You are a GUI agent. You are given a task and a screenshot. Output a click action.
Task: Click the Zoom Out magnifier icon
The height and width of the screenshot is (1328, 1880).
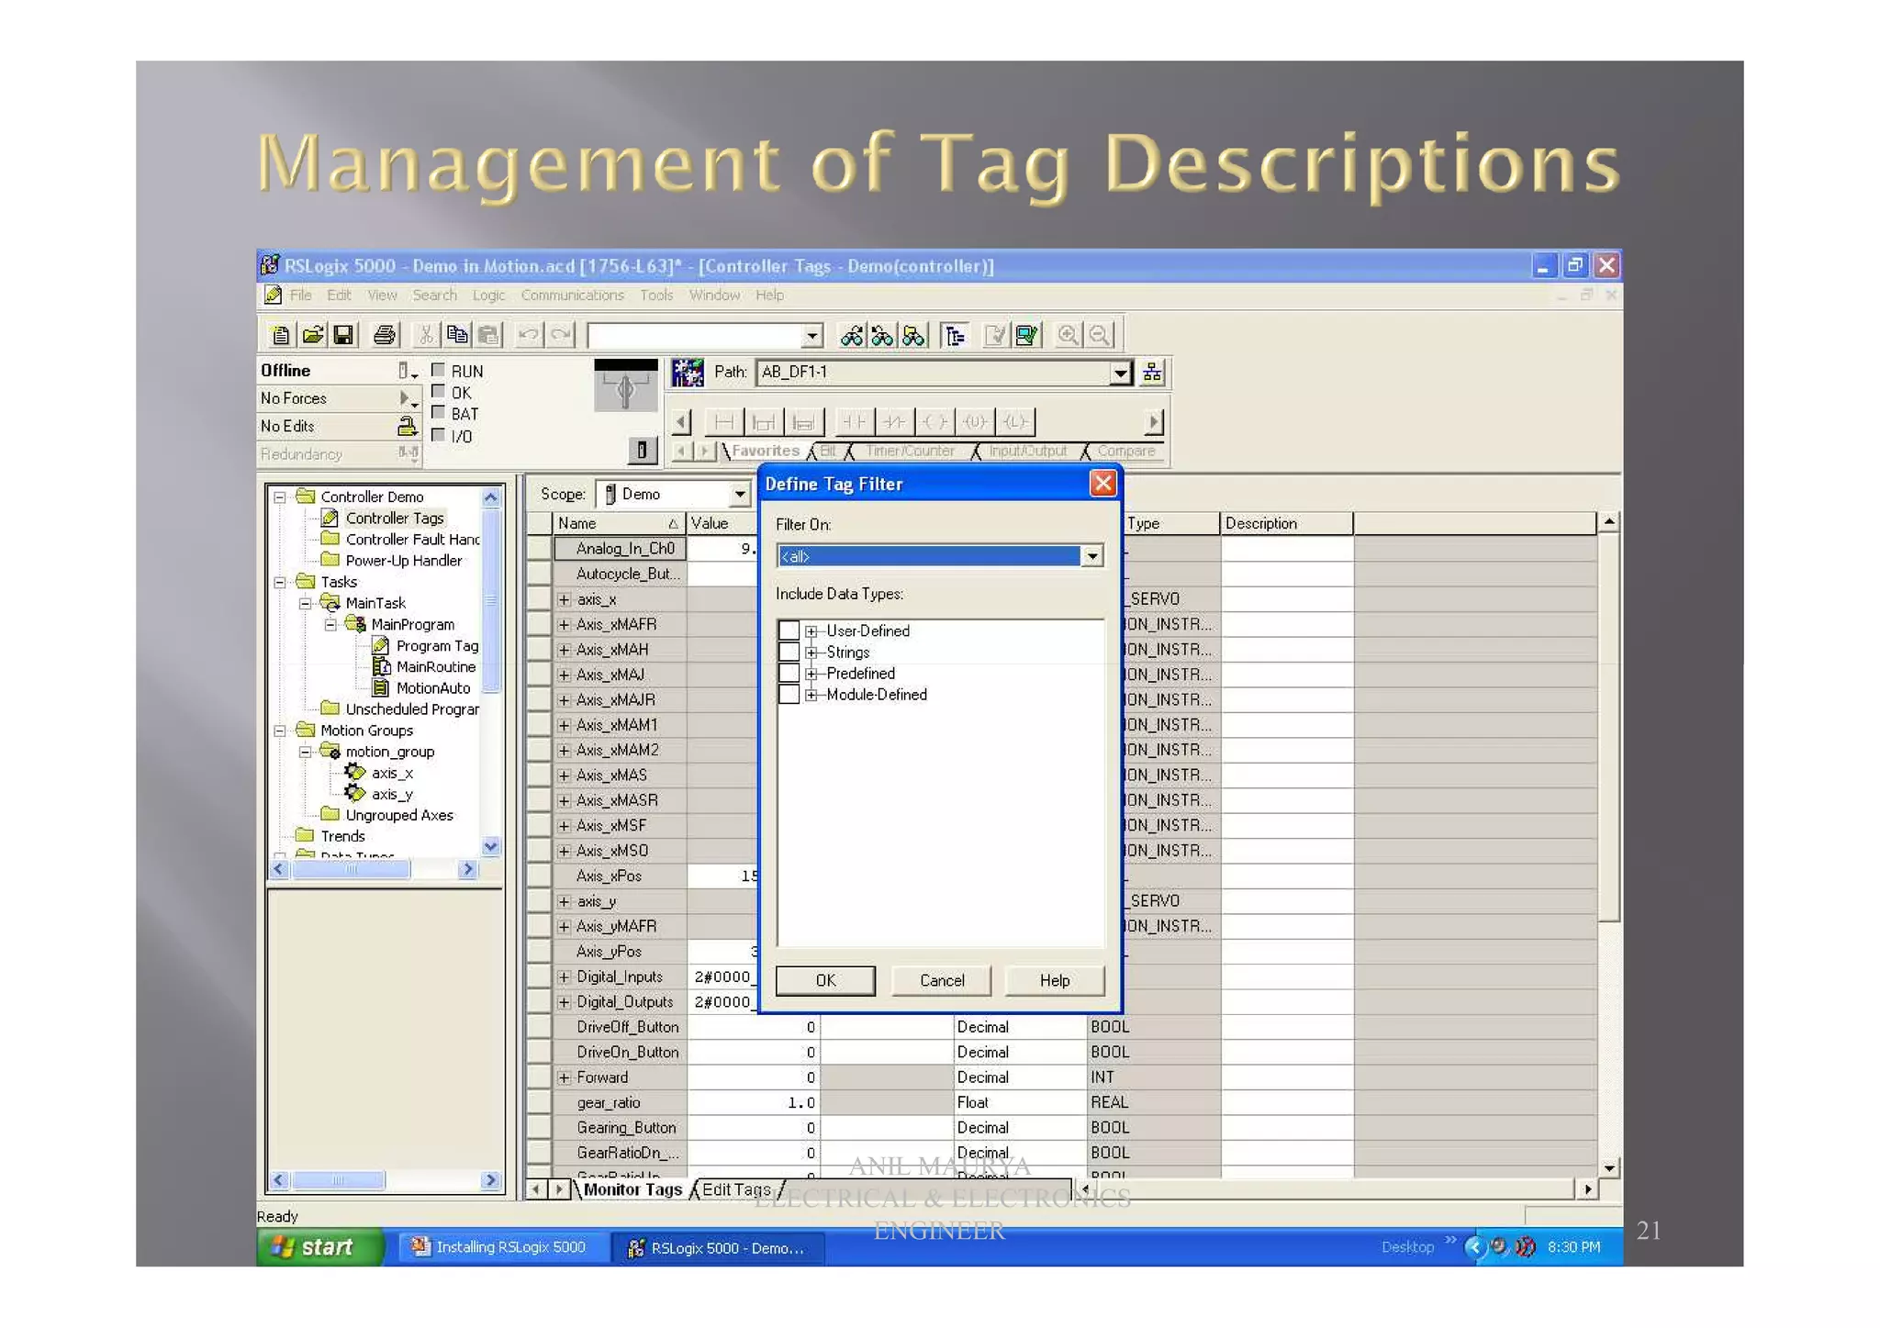[x=1099, y=336]
